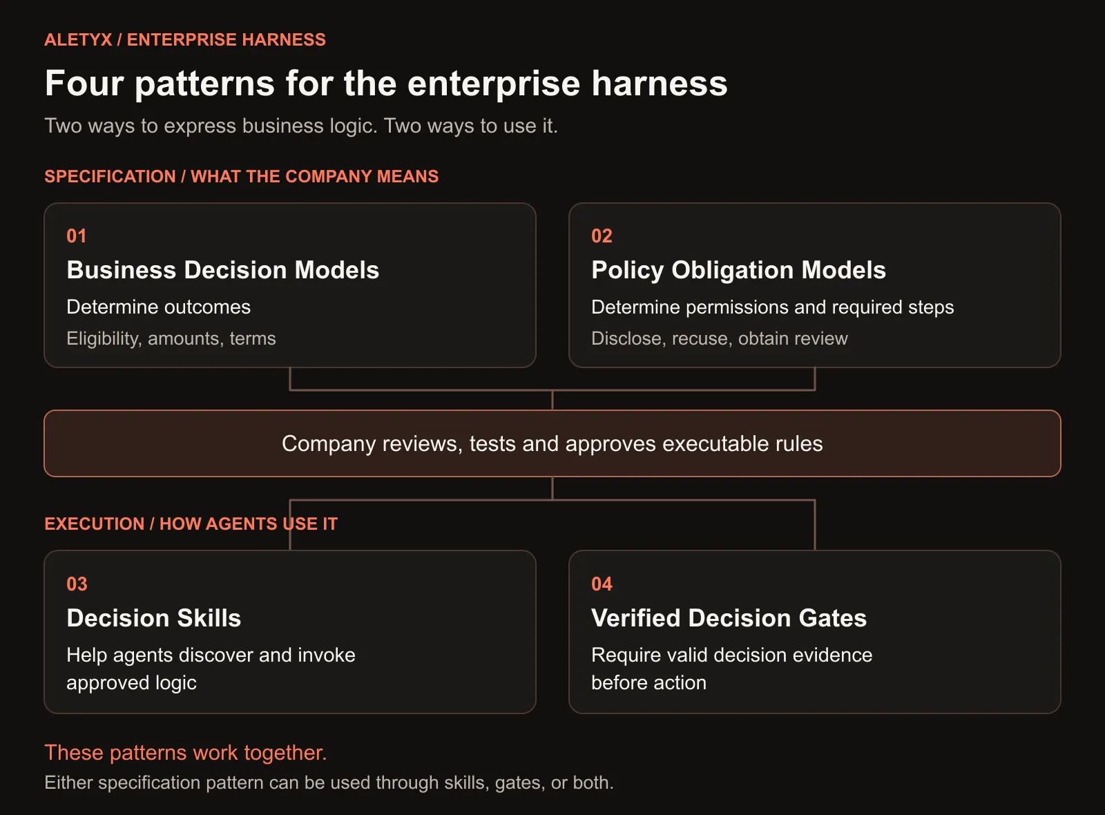Open the 'Business Decision Models' card heading
Image resolution: width=1105 pixels, height=815 pixels.
(223, 270)
